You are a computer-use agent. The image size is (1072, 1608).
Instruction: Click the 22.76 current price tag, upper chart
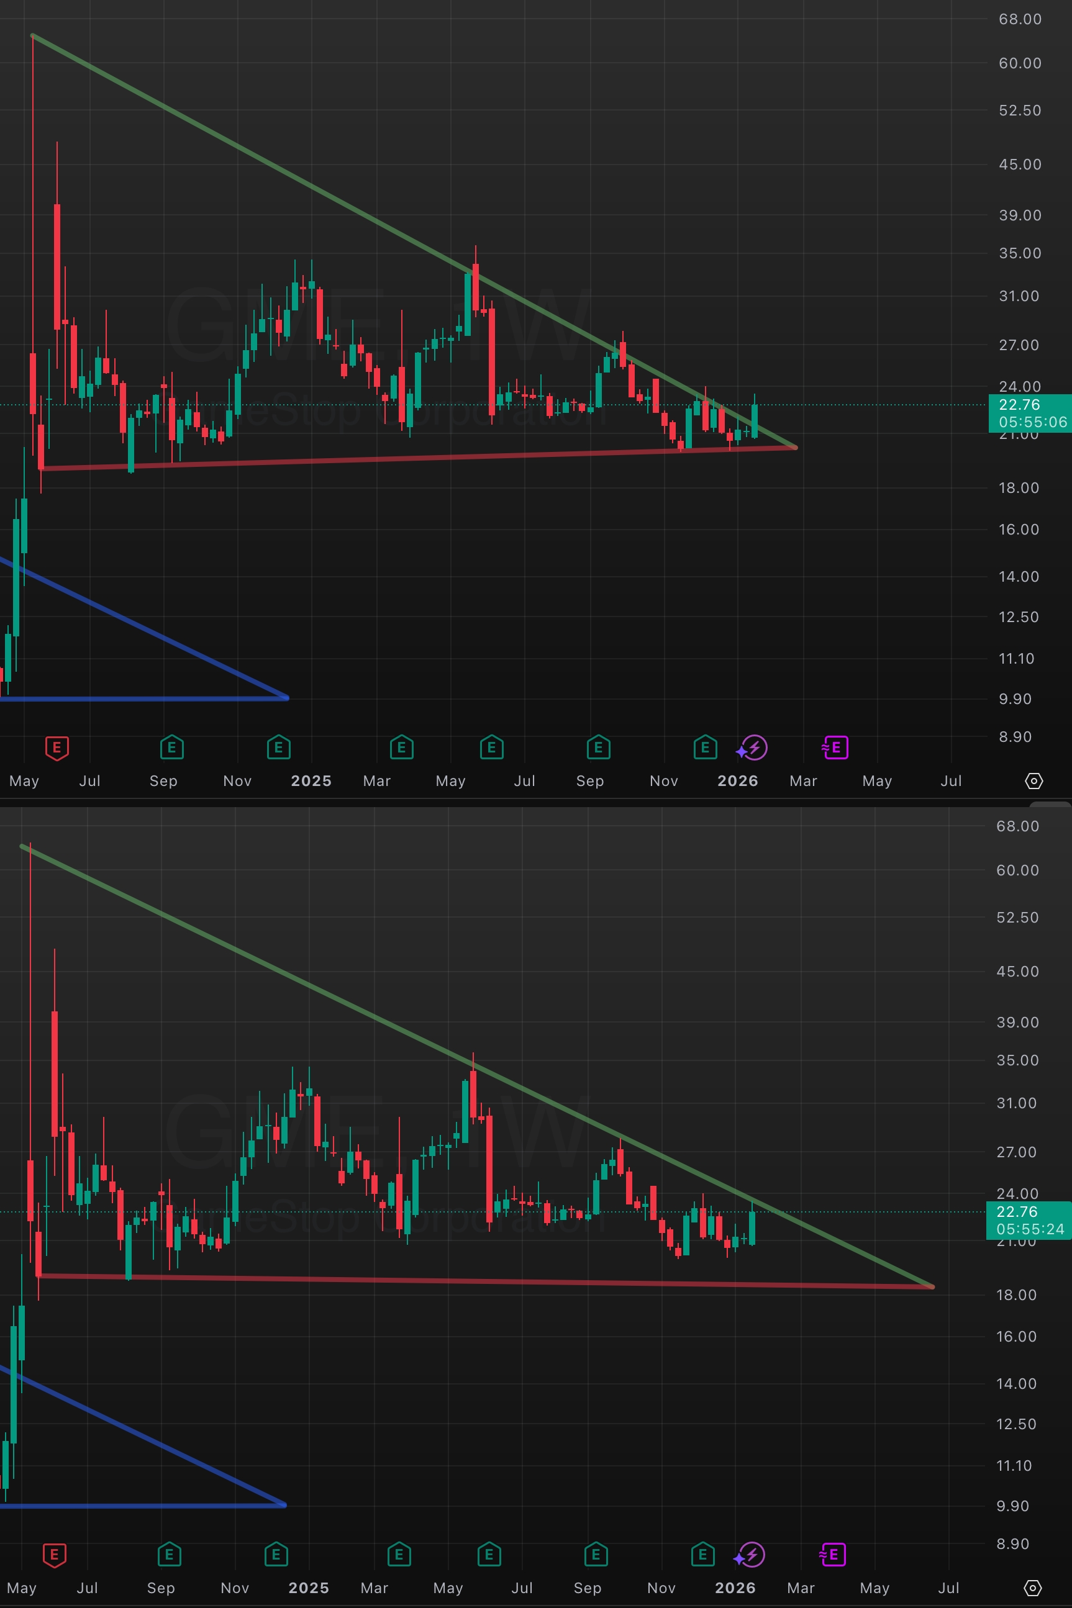(x=1030, y=413)
